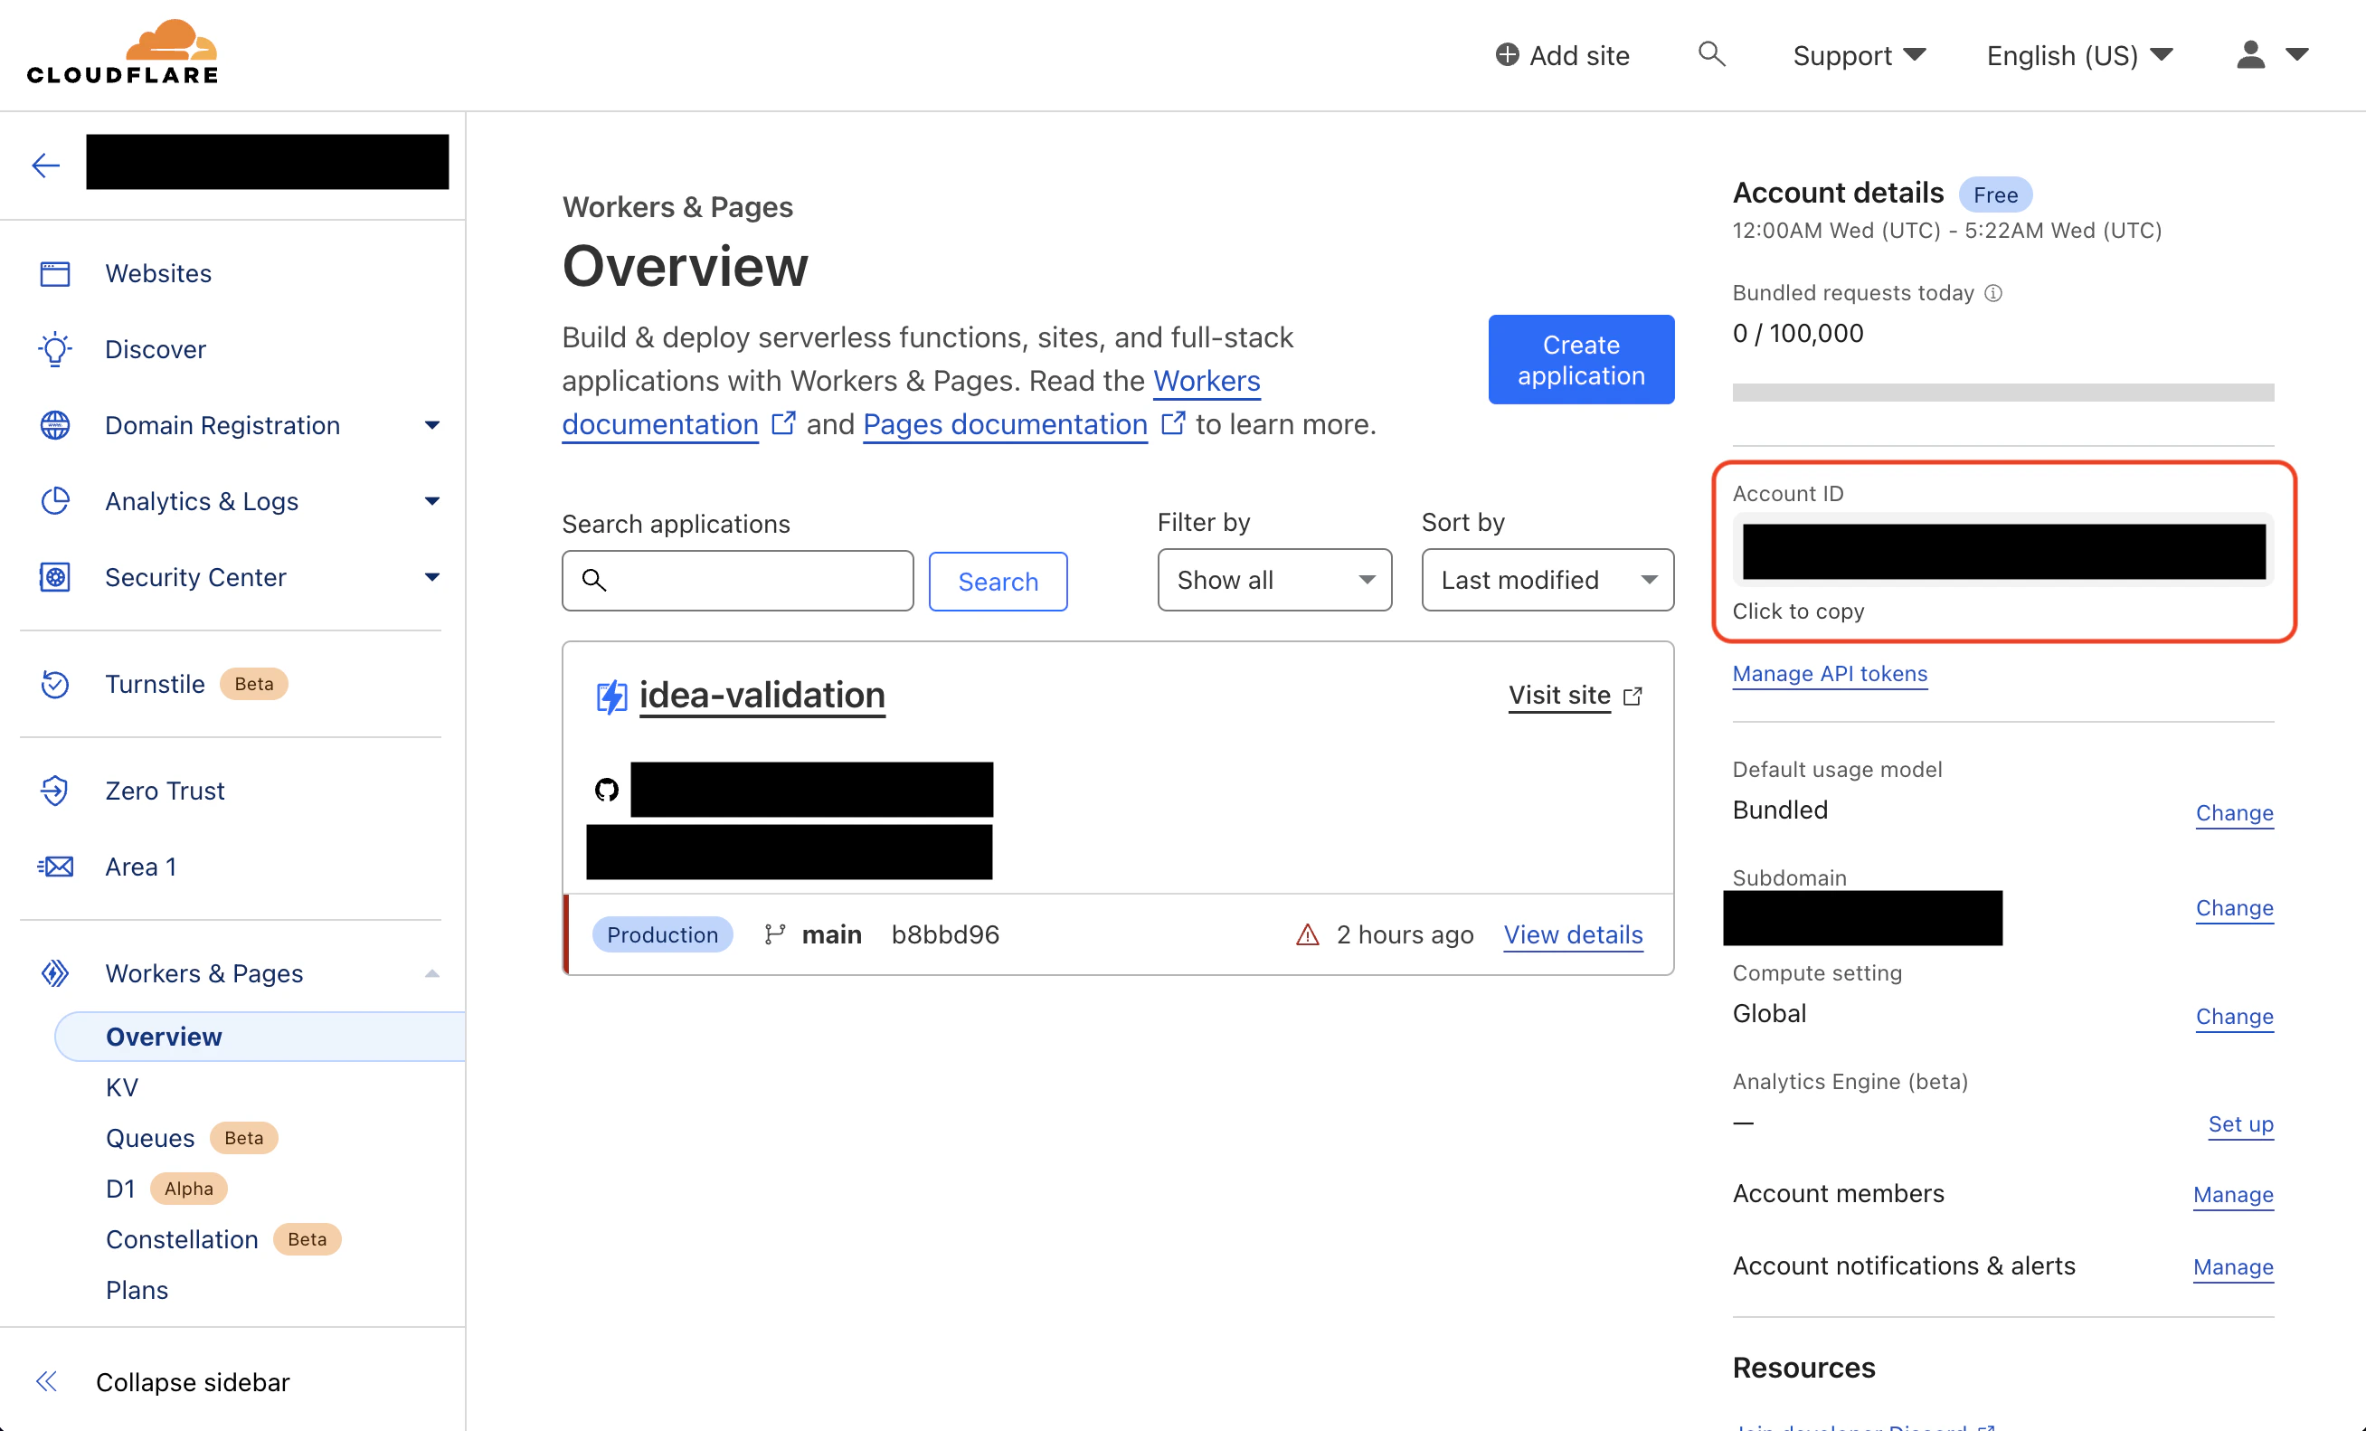The image size is (2366, 1431).
Task: Click the Security Center icon
Action: click(x=55, y=577)
